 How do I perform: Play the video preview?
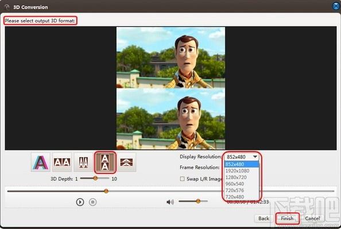(x=80, y=202)
